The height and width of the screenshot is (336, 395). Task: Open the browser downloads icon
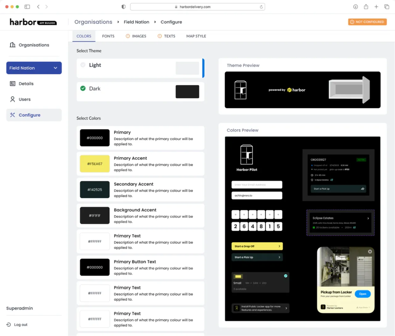(355, 6)
